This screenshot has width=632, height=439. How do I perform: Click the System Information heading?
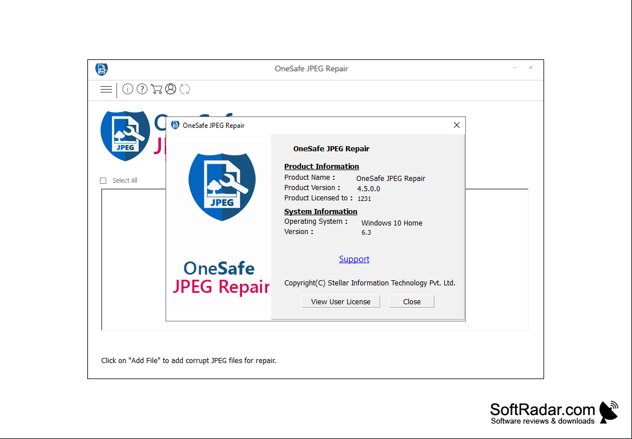point(320,212)
